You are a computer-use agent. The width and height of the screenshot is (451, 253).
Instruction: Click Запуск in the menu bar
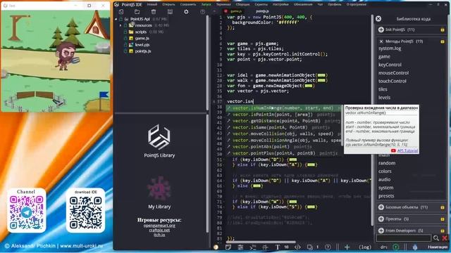206,4
